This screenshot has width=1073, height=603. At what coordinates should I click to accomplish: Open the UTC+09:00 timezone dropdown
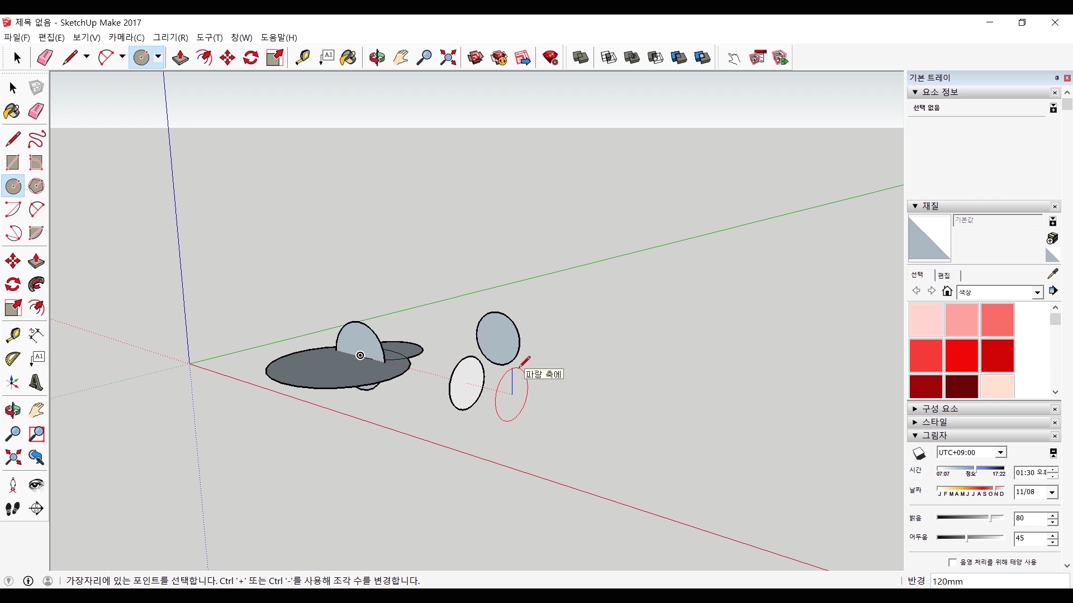click(1000, 453)
